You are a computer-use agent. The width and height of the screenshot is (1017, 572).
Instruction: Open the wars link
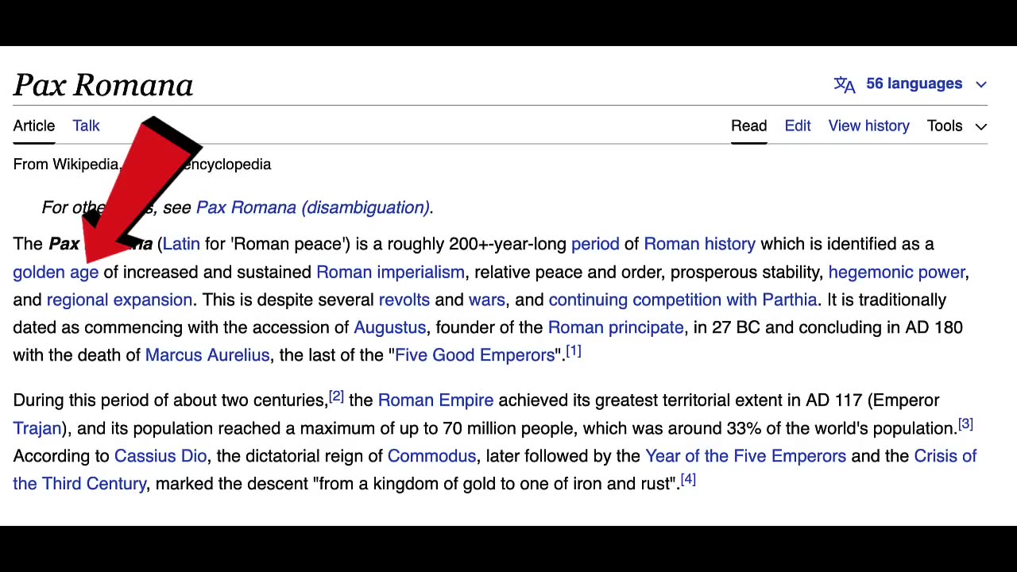coord(486,300)
